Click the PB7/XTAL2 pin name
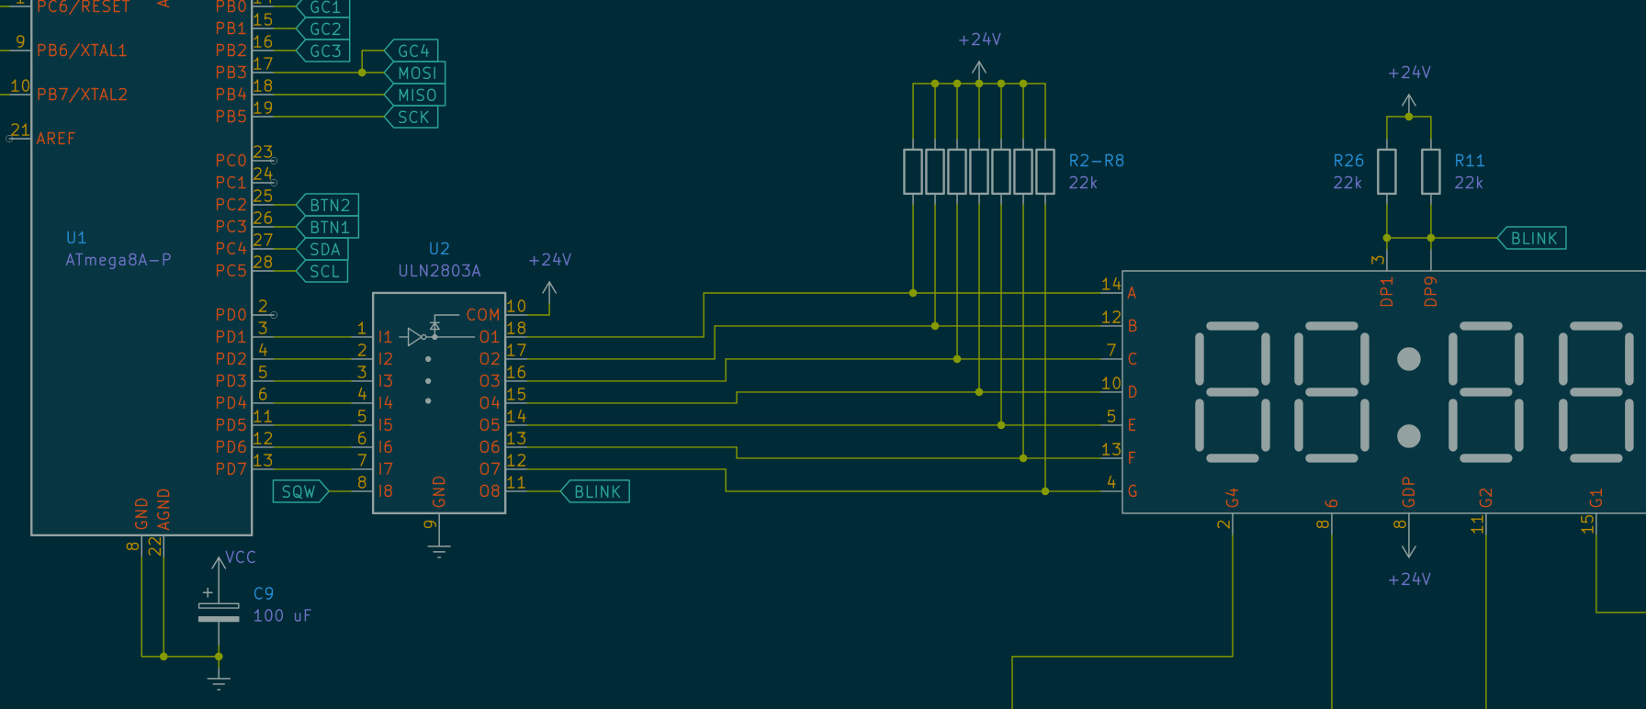 (82, 95)
